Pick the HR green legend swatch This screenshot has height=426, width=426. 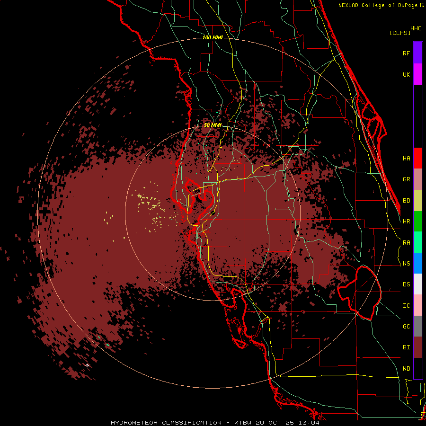tap(418, 222)
